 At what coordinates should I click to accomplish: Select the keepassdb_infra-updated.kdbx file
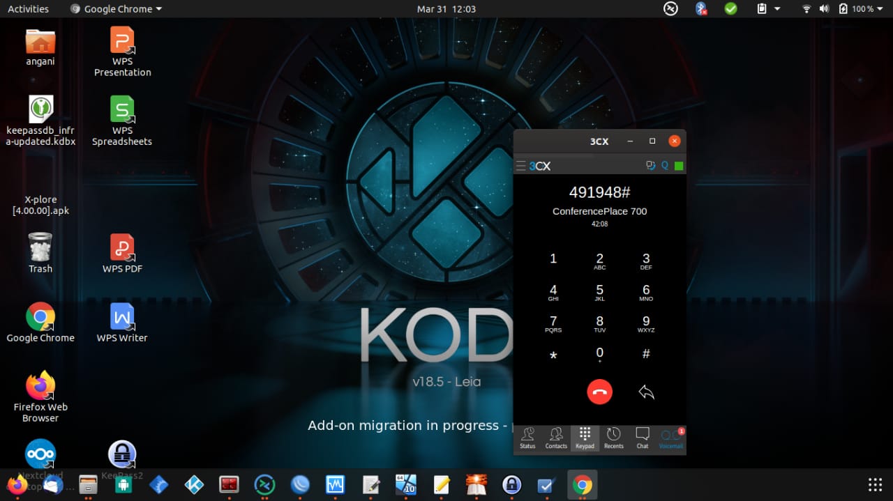tap(40, 121)
